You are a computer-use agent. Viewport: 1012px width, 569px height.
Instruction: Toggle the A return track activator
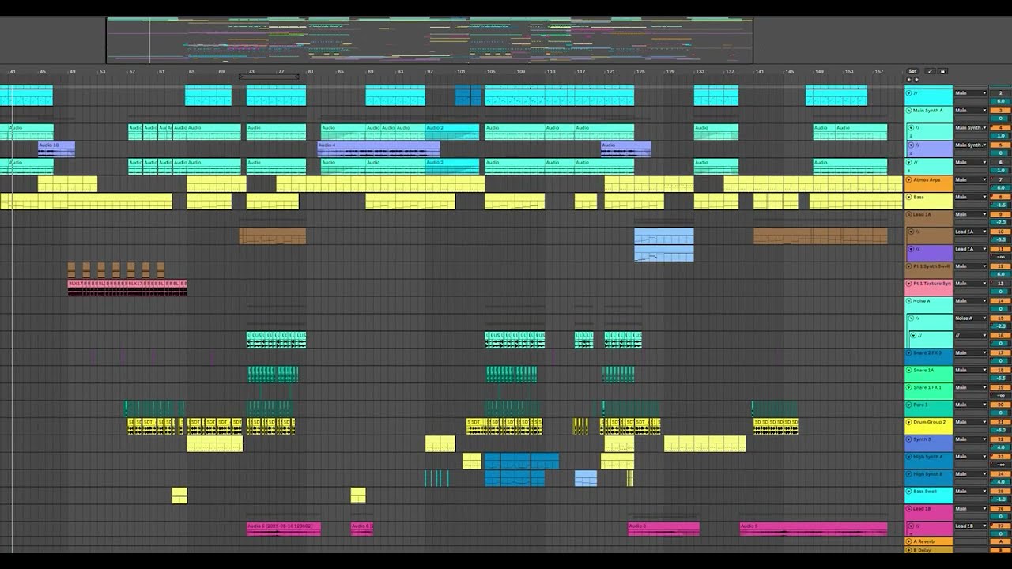(x=1000, y=541)
